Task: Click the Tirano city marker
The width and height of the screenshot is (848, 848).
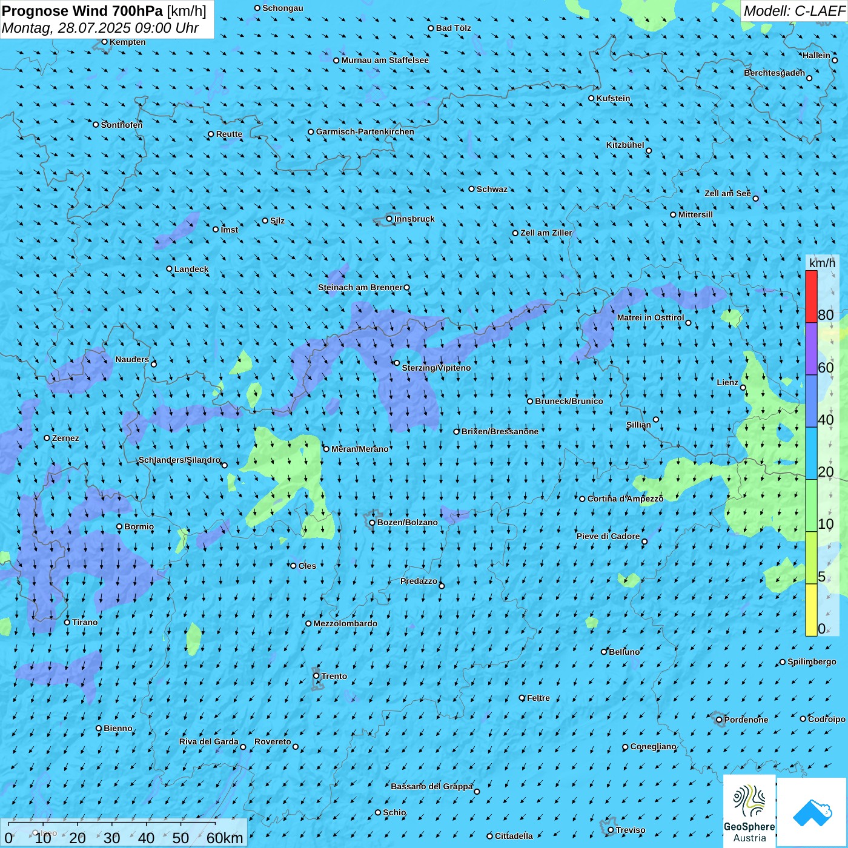Action: pos(67,622)
